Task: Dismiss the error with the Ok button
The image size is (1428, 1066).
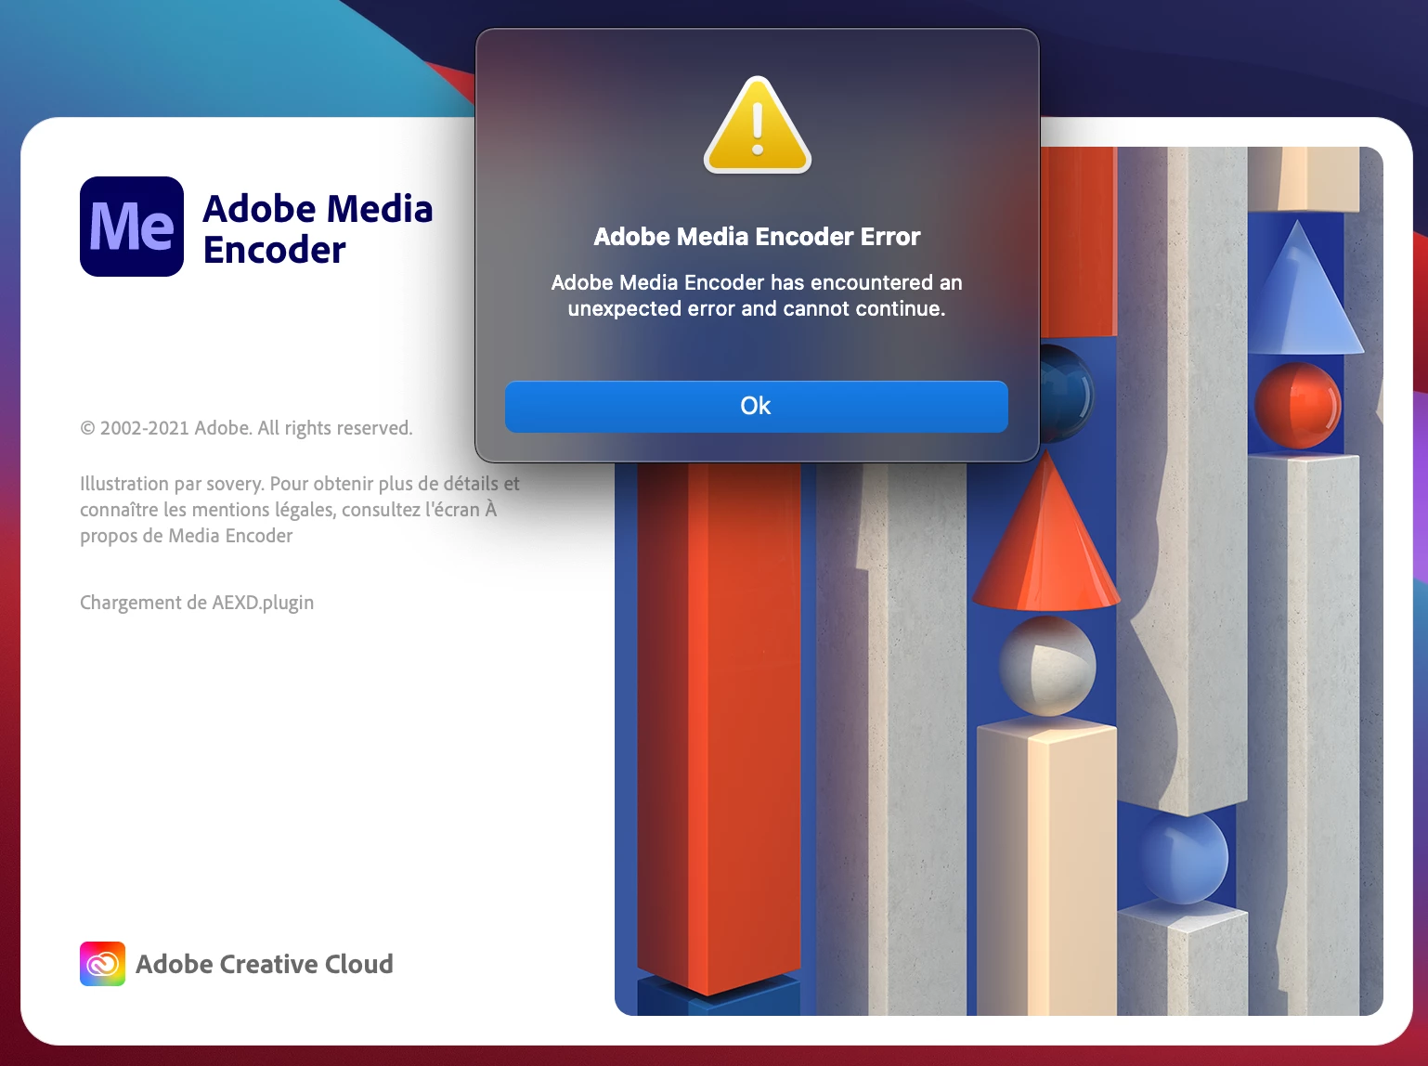Action: pyautogui.click(x=756, y=406)
